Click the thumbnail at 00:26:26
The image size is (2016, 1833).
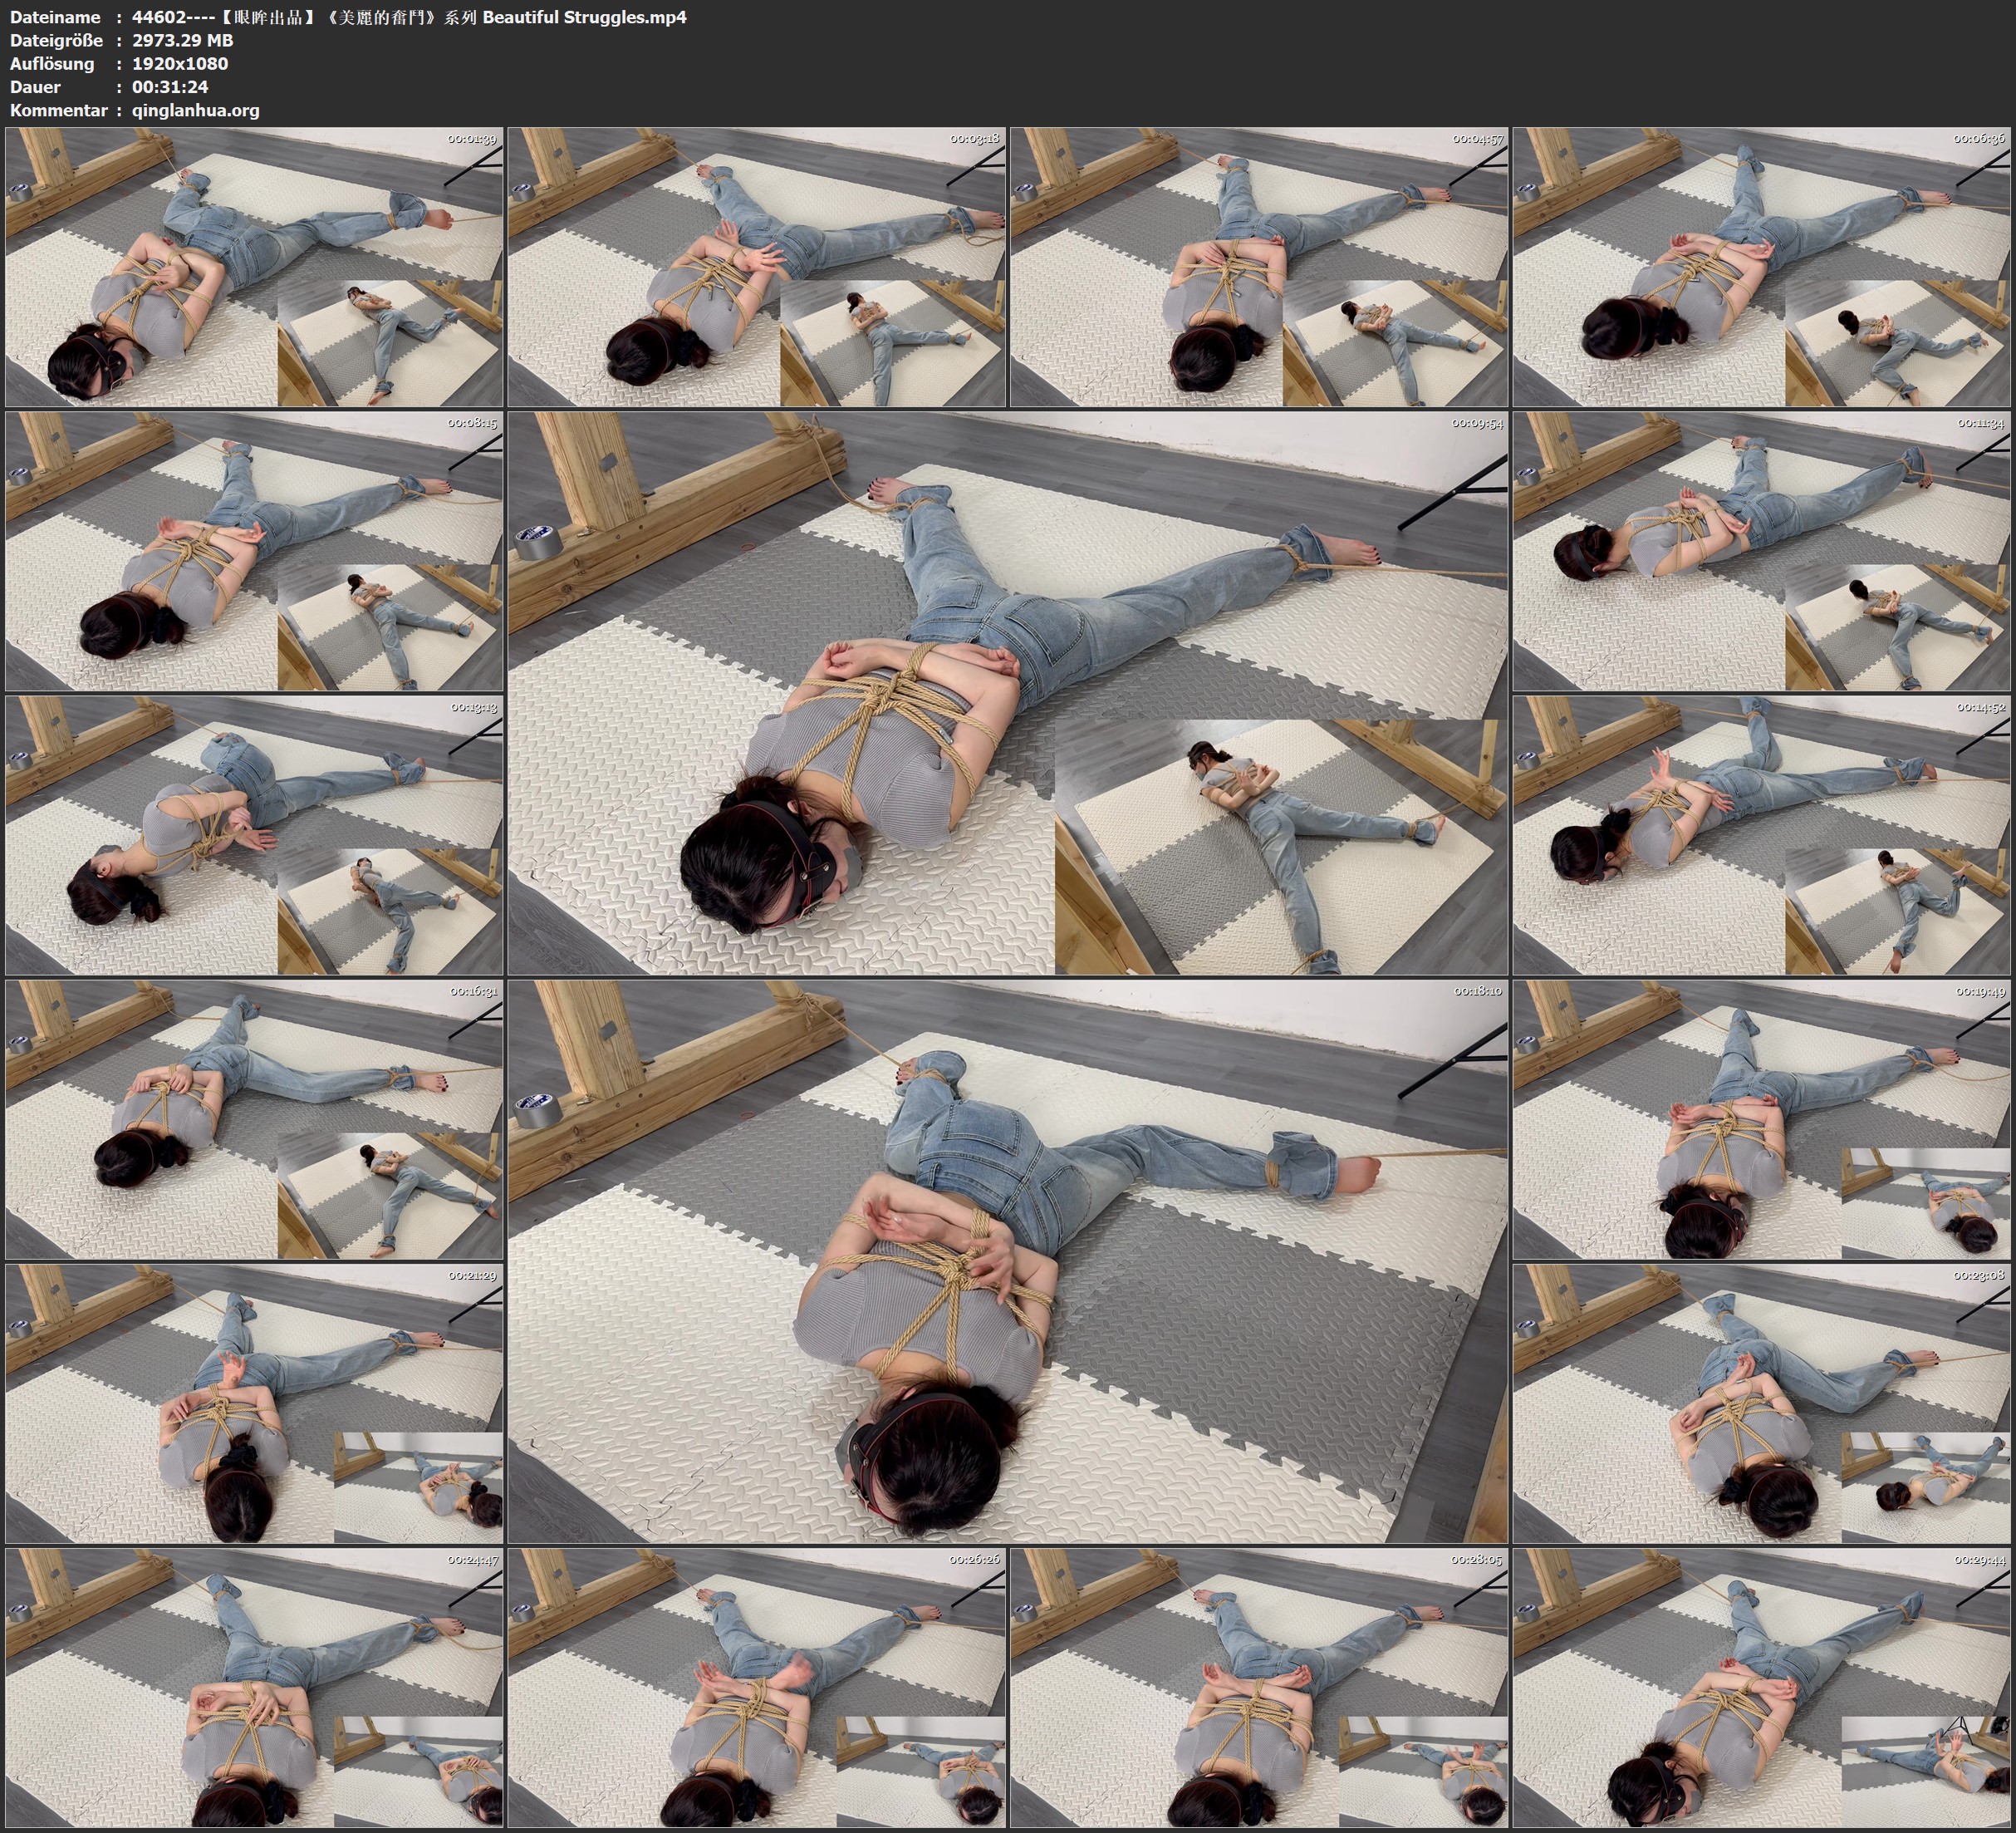(x=757, y=1688)
